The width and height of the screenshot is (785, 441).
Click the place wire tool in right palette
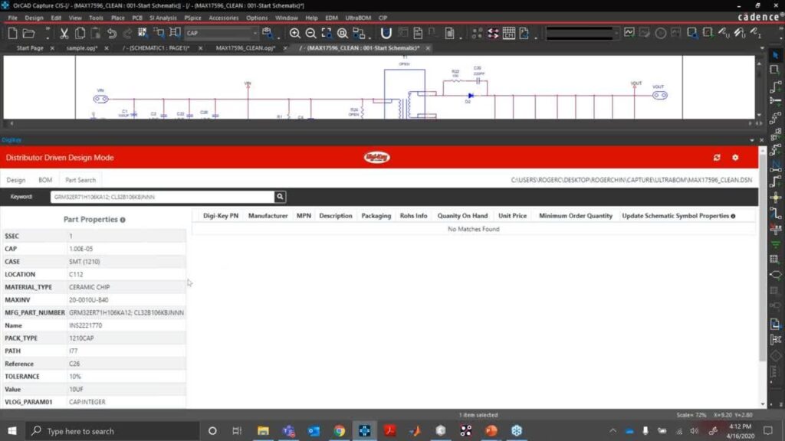tap(776, 86)
